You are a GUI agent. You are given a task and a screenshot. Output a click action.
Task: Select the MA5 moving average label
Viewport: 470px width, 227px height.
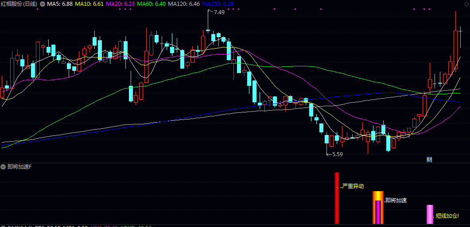click(x=60, y=4)
